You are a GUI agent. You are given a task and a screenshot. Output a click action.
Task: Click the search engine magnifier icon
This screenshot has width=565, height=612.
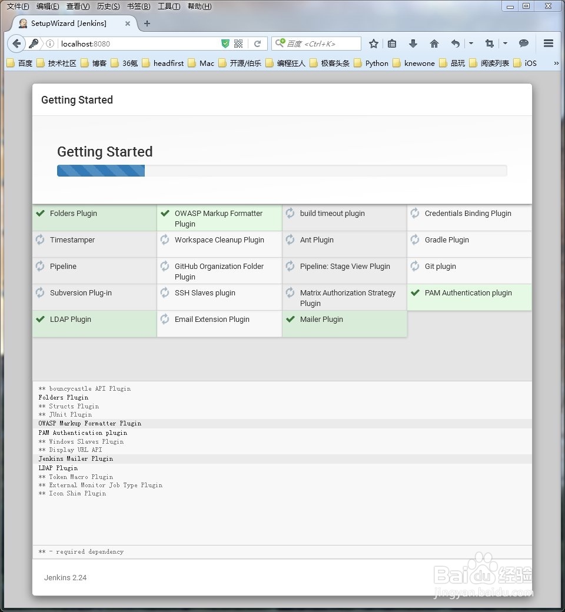[280, 43]
